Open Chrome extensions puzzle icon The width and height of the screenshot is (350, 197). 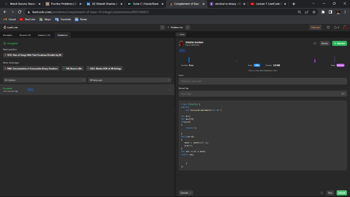coord(323,12)
